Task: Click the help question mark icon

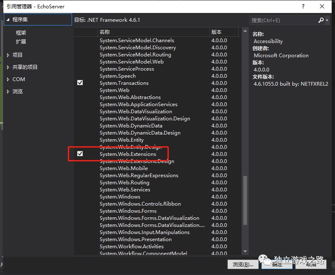Action: tap(302, 6)
